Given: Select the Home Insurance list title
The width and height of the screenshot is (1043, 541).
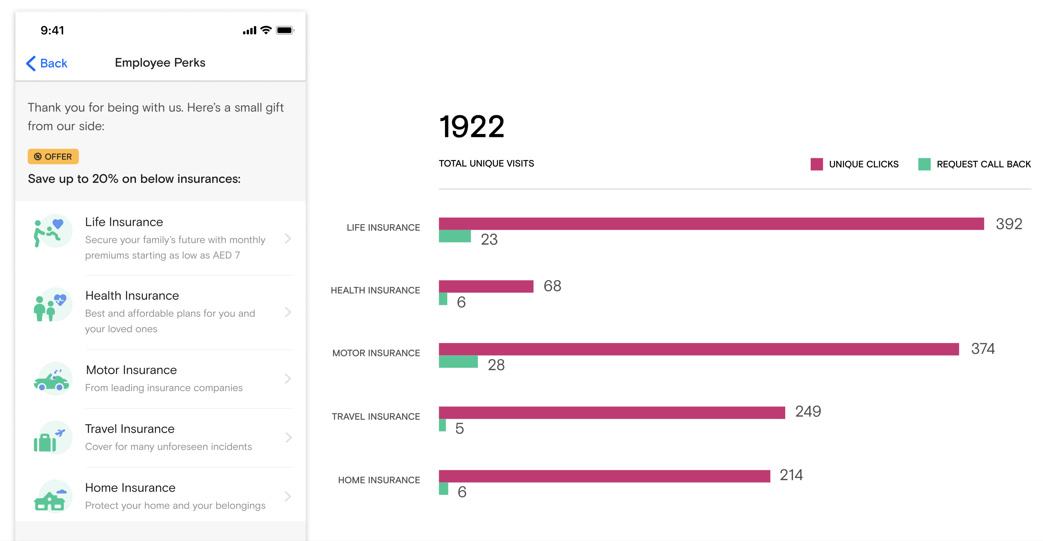Looking at the screenshot, I should (x=130, y=487).
